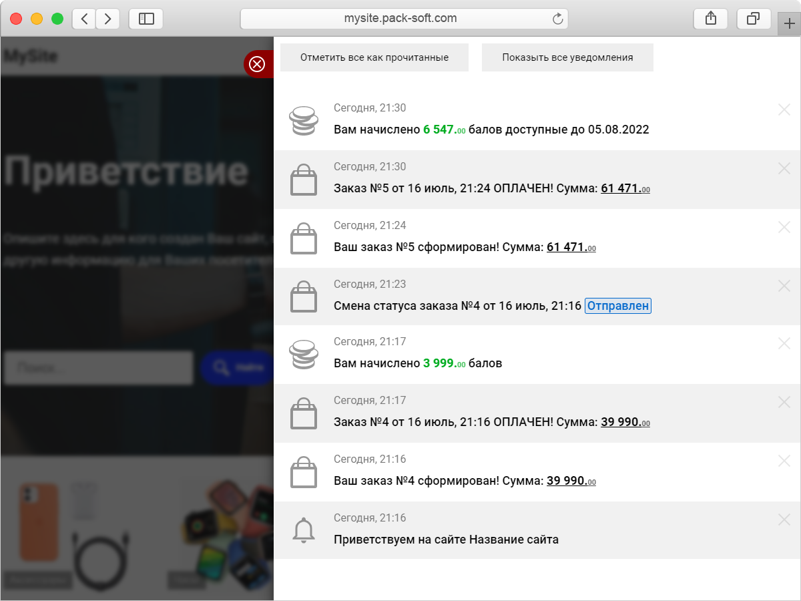Screen dimensions: 801x601
Task: Click the mysite.pack-soft.com address field
Action: coord(400,19)
